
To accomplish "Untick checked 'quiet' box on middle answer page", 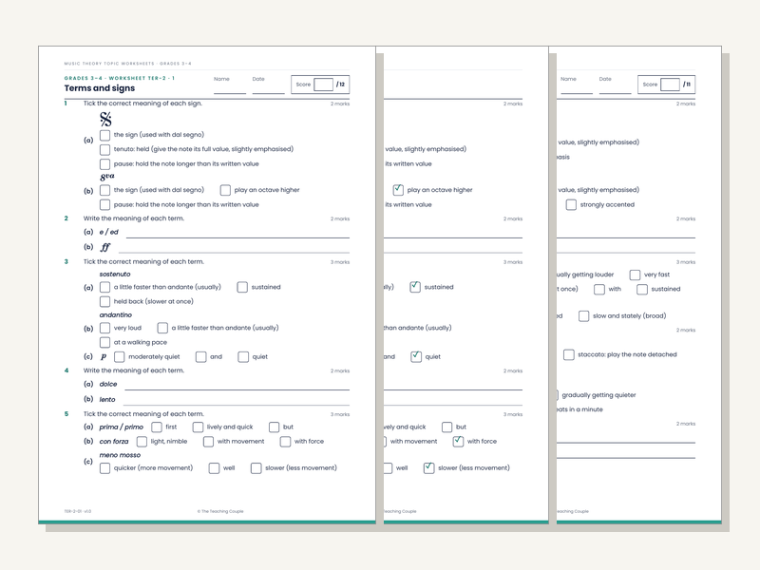I will pyautogui.click(x=416, y=357).
